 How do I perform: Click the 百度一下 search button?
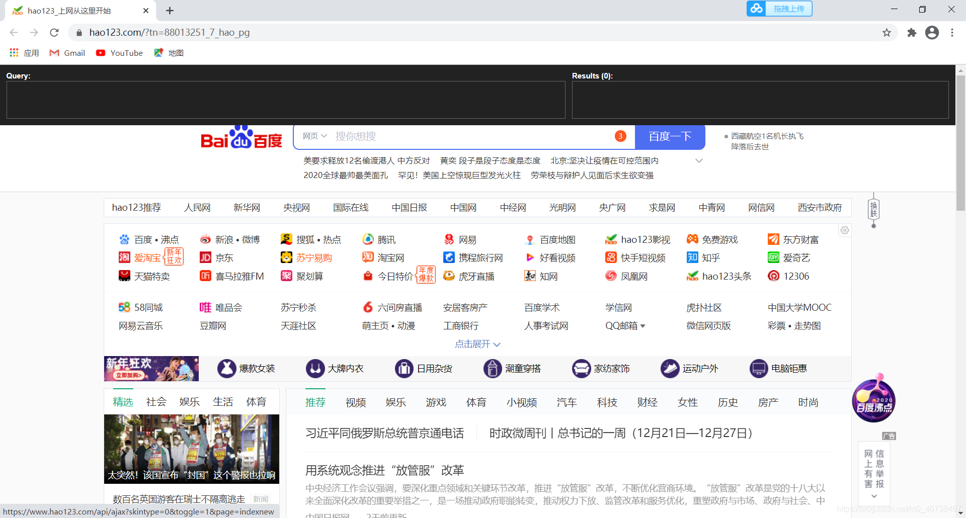click(x=670, y=136)
